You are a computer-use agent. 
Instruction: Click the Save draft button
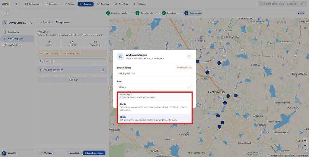click(x=74, y=153)
